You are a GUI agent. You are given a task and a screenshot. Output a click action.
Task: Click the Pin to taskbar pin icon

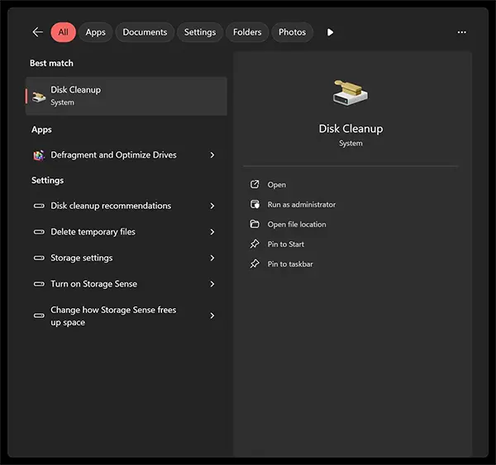pos(255,264)
